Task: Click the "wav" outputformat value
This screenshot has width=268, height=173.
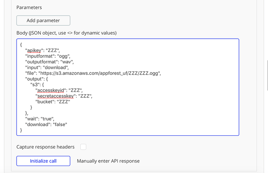Action: click(66, 62)
